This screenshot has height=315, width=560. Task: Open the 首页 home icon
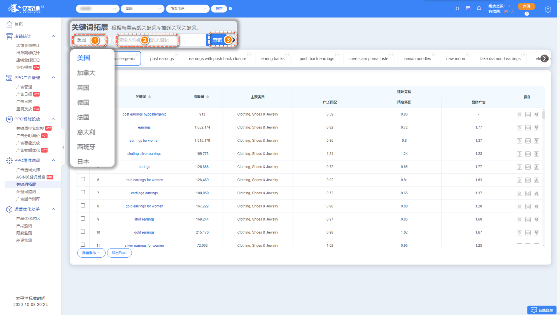[x=9, y=24]
